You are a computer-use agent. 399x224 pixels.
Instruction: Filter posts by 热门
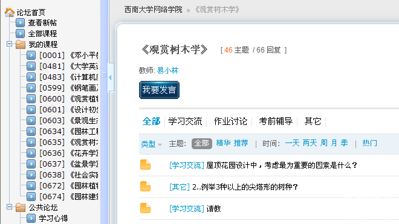coord(369,143)
